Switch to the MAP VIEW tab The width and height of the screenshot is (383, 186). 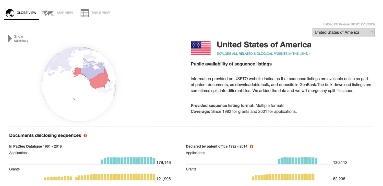click(x=65, y=13)
